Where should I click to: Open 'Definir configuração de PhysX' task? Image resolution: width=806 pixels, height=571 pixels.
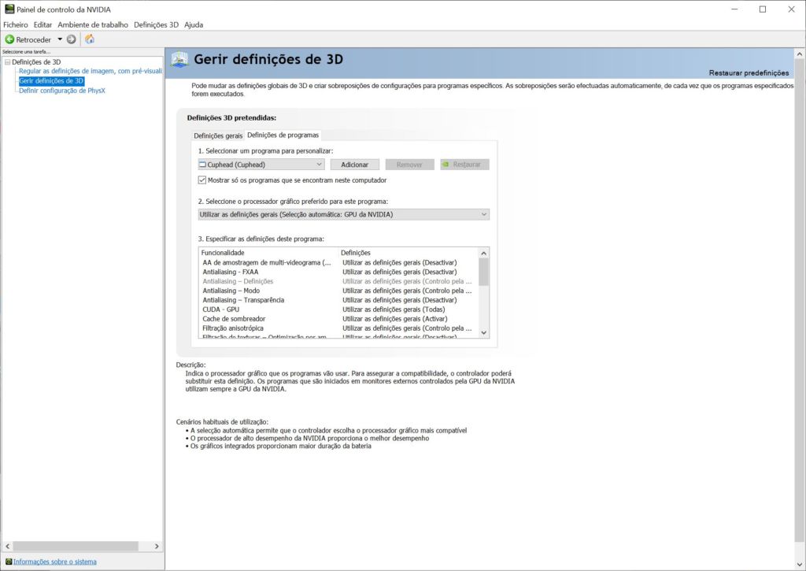click(x=62, y=91)
